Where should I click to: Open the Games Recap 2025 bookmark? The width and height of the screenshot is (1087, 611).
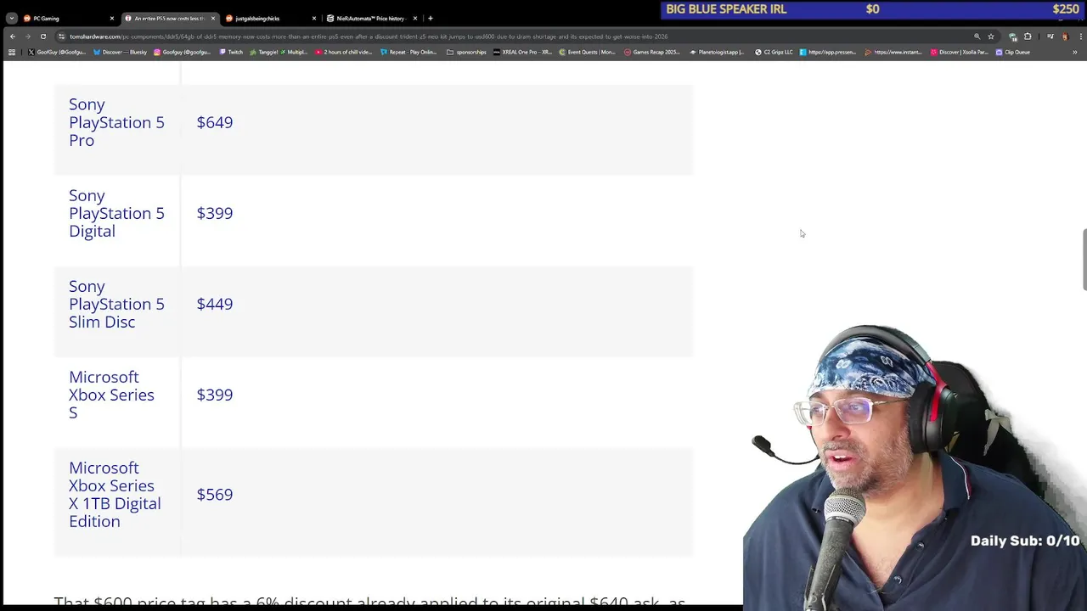[x=652, y=52]
